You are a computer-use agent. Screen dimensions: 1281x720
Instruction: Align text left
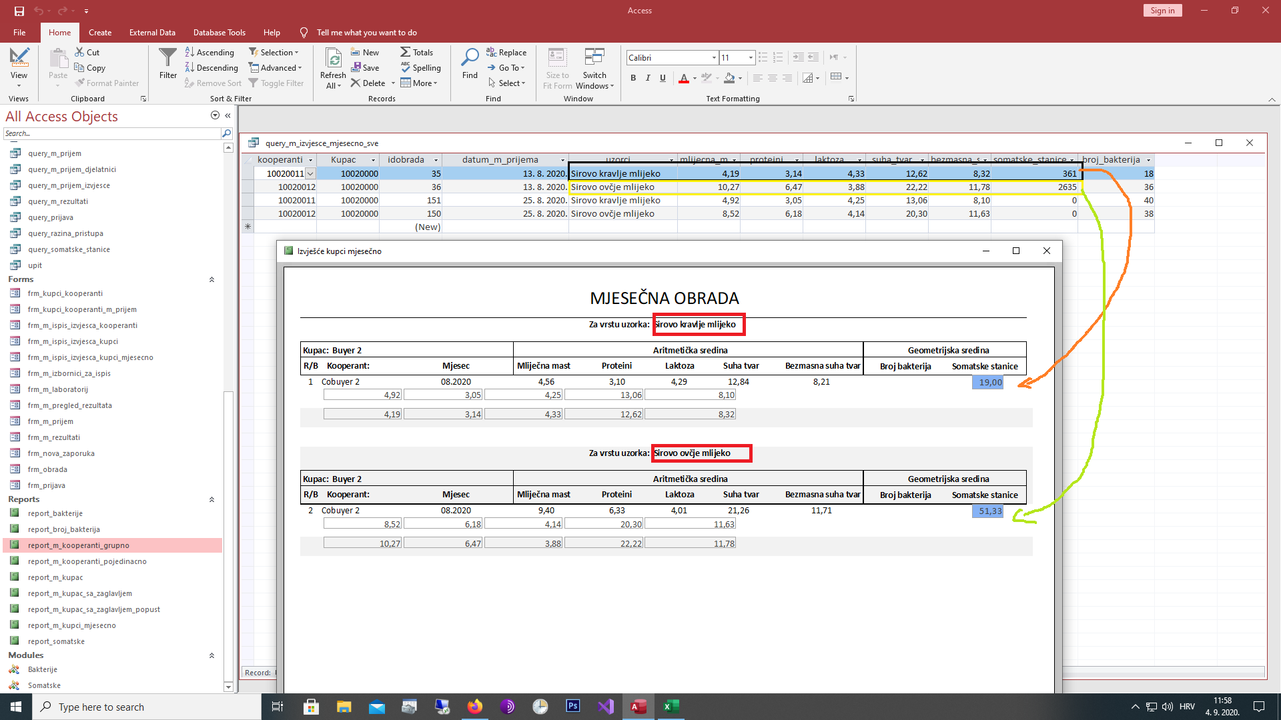tap(757, 78)
